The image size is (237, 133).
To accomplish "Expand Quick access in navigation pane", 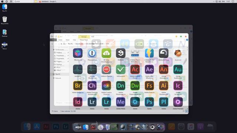I will [x=59, y=50].
